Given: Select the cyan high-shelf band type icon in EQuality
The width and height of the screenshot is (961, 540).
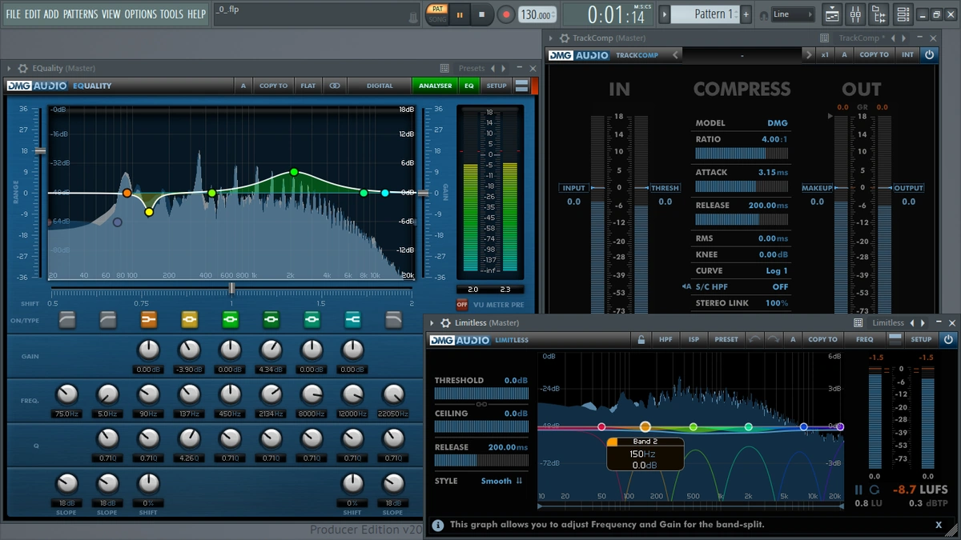Looking at the screenshot, I should [x=352, y=320].
